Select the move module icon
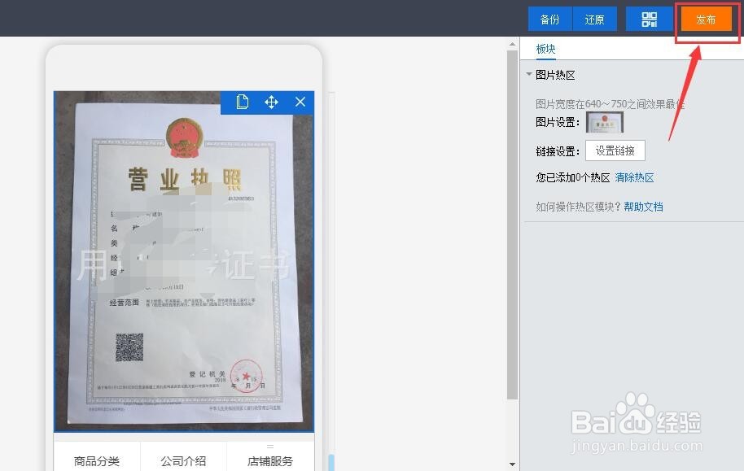The height and width of the screenshot is (471, 744). tap(270, 102)
